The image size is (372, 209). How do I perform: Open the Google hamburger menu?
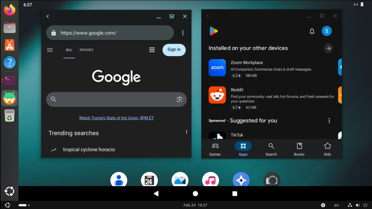point(50,50)
